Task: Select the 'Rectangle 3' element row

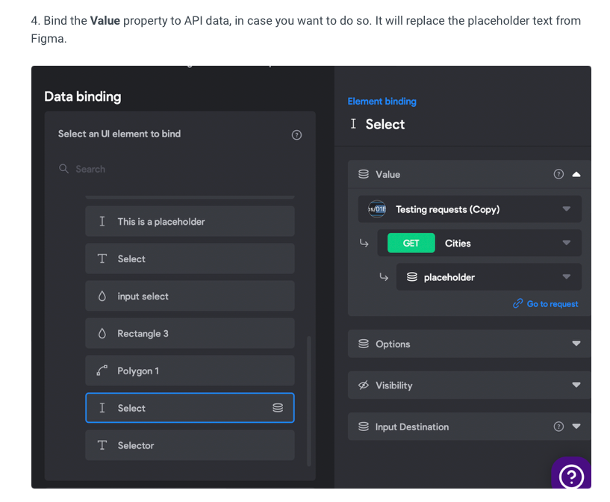Action: click(190, 333)
